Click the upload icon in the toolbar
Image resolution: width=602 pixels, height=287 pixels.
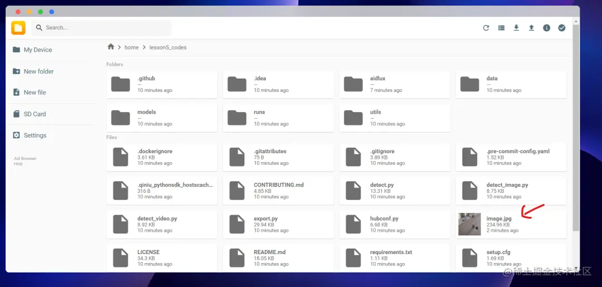click(531, 28)
